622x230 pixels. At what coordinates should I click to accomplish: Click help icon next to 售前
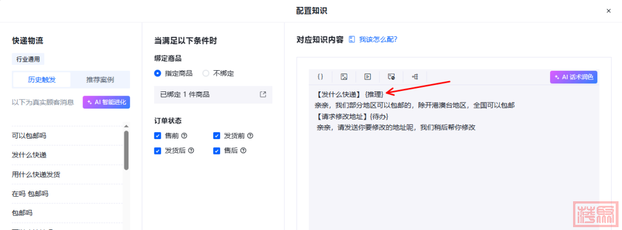[184, 136]
